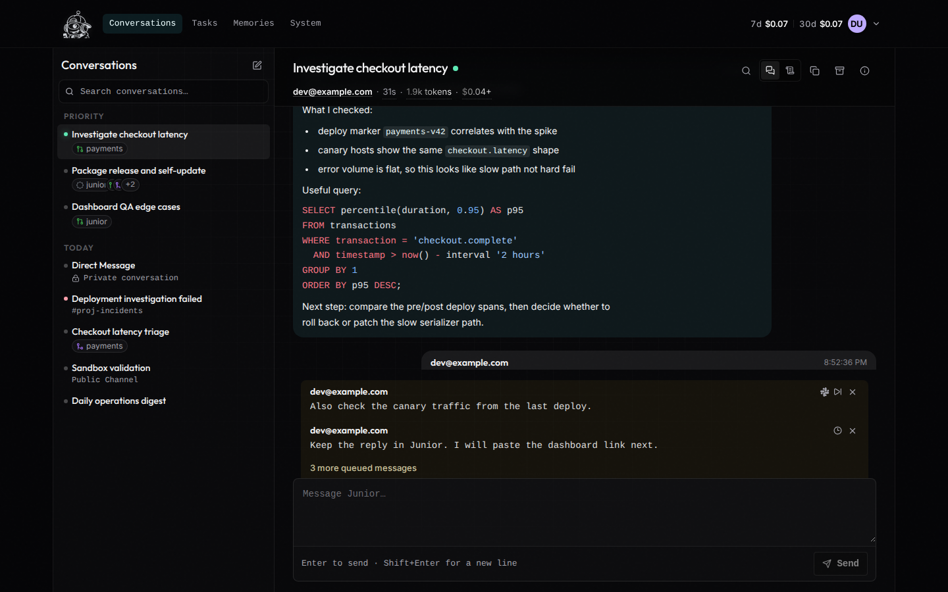Switch to chat bubbles view
Screen dimensions: 948x592
pyautogui.click(x=770, y=70)
